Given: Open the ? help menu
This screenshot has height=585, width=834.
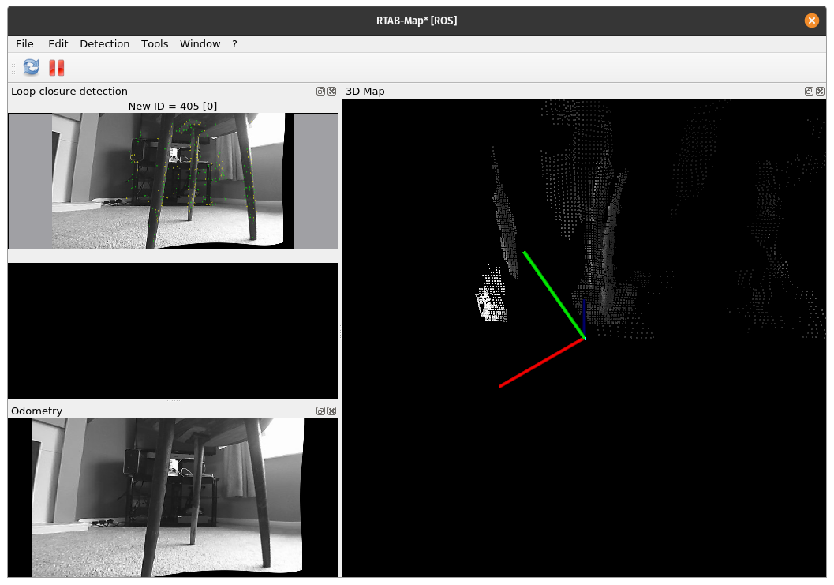Looking at the screenshot, I should pyautogui.click(x=234, y=44).
